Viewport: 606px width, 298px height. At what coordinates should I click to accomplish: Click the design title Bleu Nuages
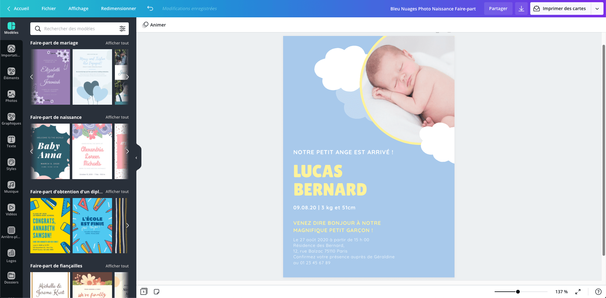[433, 9]
